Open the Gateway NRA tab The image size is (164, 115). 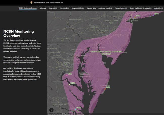click(92, 8)
